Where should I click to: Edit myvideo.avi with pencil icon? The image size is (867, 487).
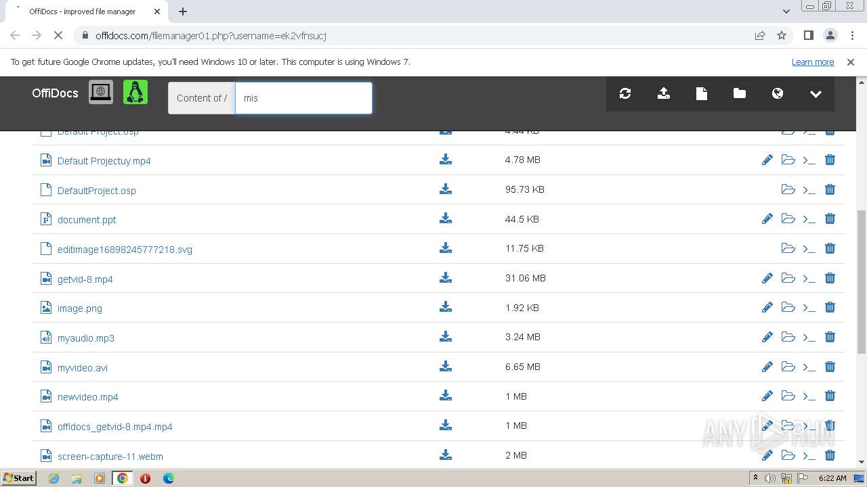tap(767, 367)
